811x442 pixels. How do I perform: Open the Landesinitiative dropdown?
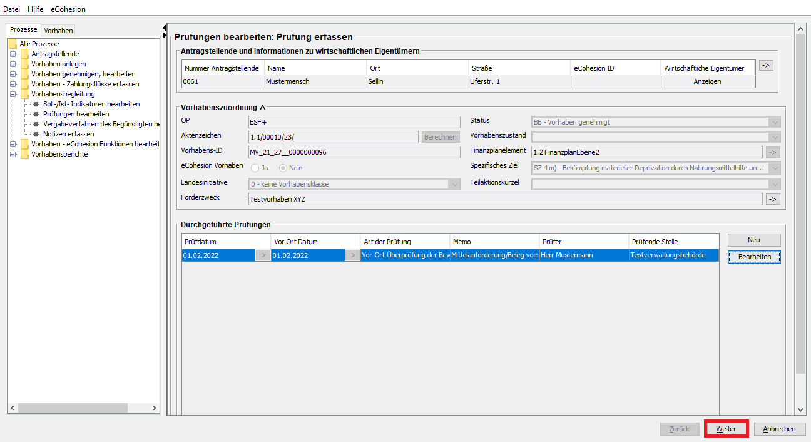454,184
